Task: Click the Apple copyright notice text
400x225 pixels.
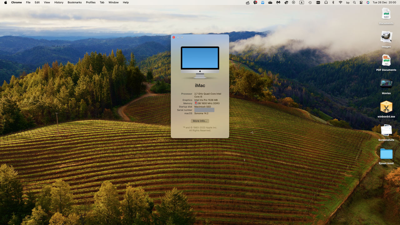Action: [x=200, y=129]
